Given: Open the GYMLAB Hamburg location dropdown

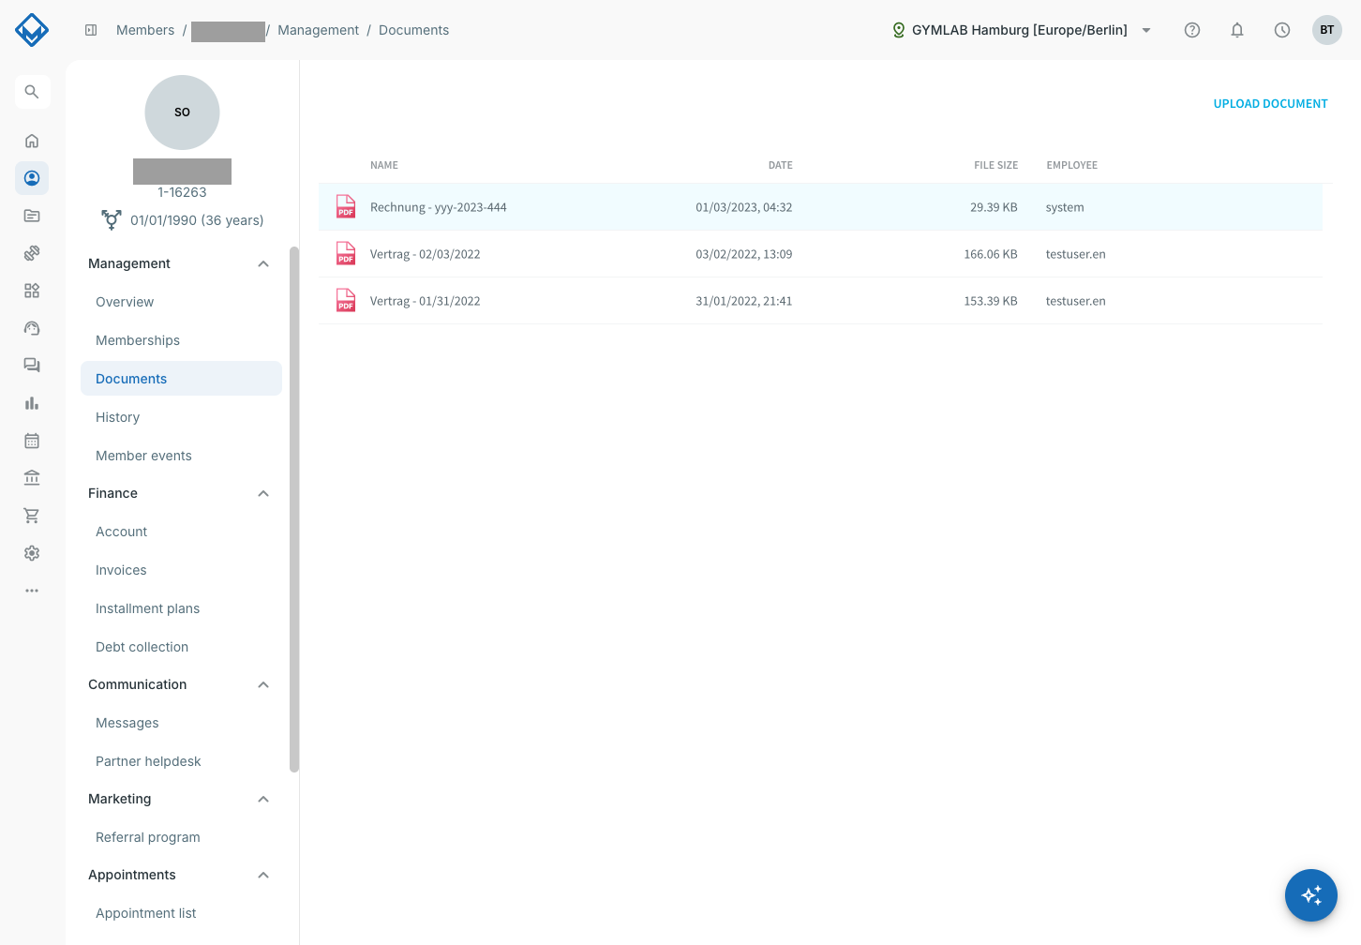Looking at the screenshot, I should tap(1022, 30).
